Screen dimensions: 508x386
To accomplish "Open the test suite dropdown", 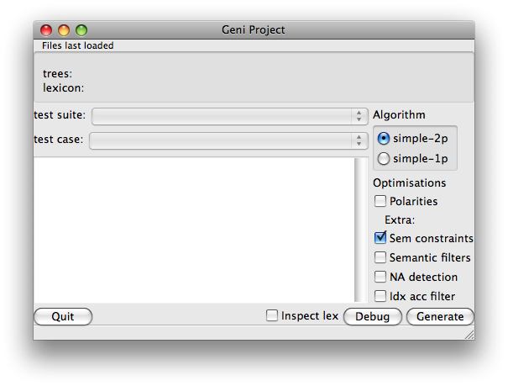I will point(230,116).
